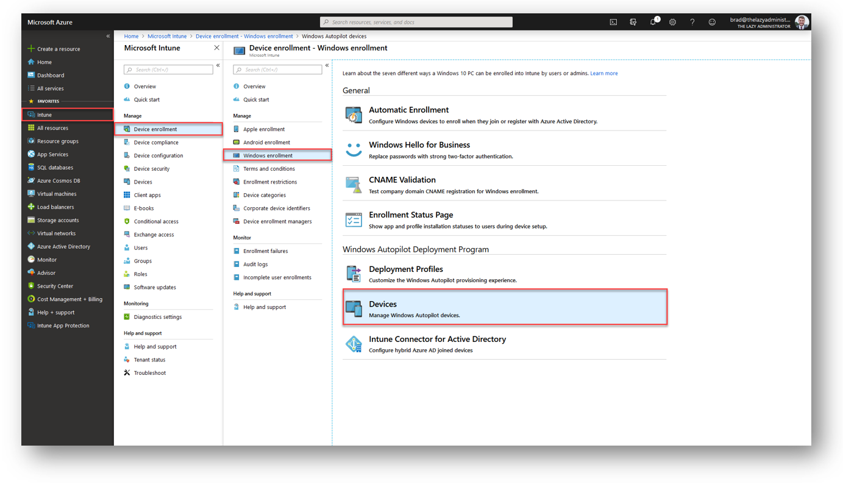Viewport: 843px width, 484px height.
Task: Open Intune App Protection in sidebar
Action: click(x=63, y=326)
